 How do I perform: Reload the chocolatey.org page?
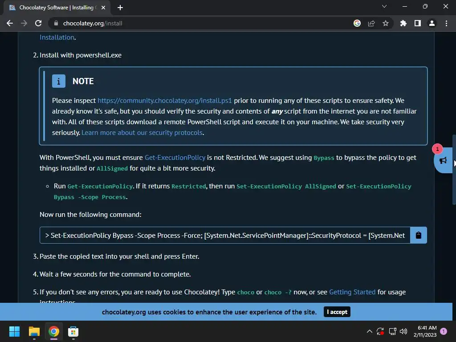pos(38,23)
